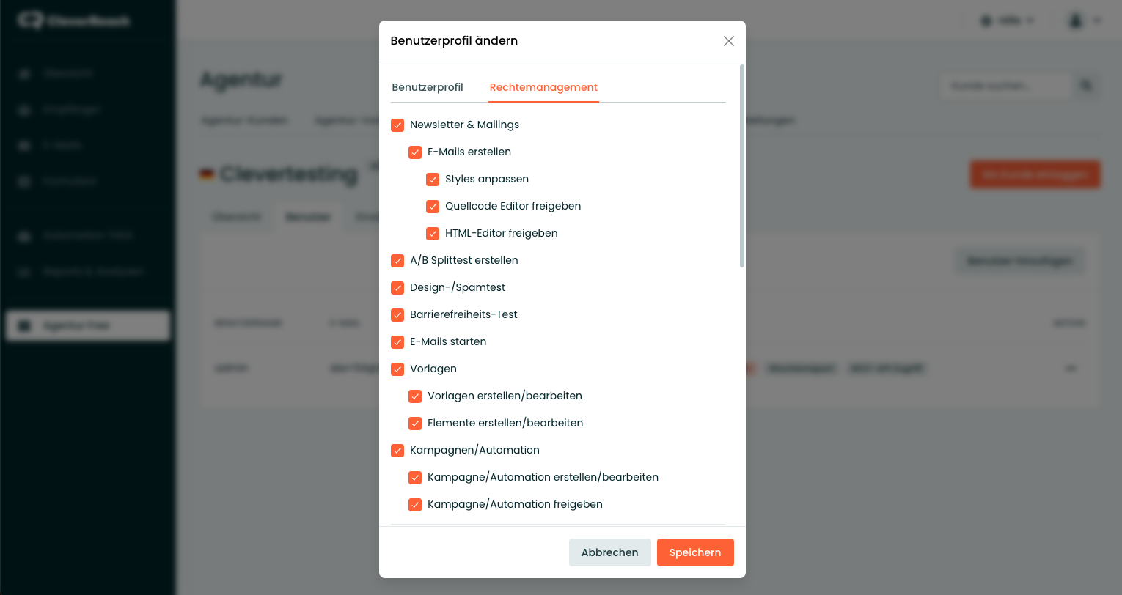
Task: Toggle the Vorlagen checkbox
Action: [x=397, y=369]
